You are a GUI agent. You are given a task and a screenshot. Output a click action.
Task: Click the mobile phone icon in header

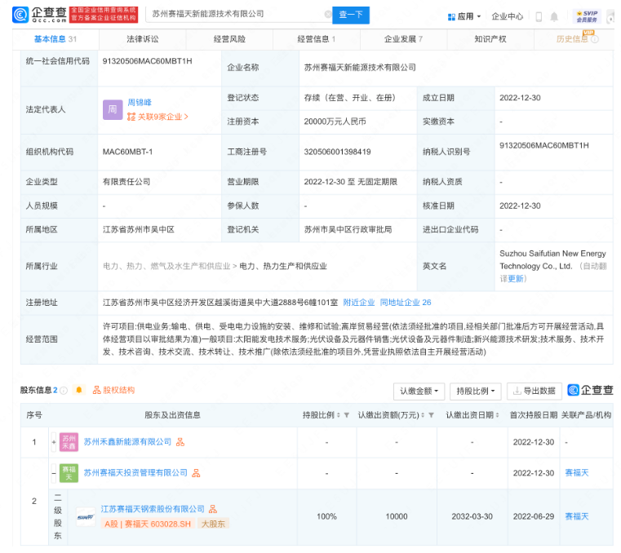(x=539, y=16)
